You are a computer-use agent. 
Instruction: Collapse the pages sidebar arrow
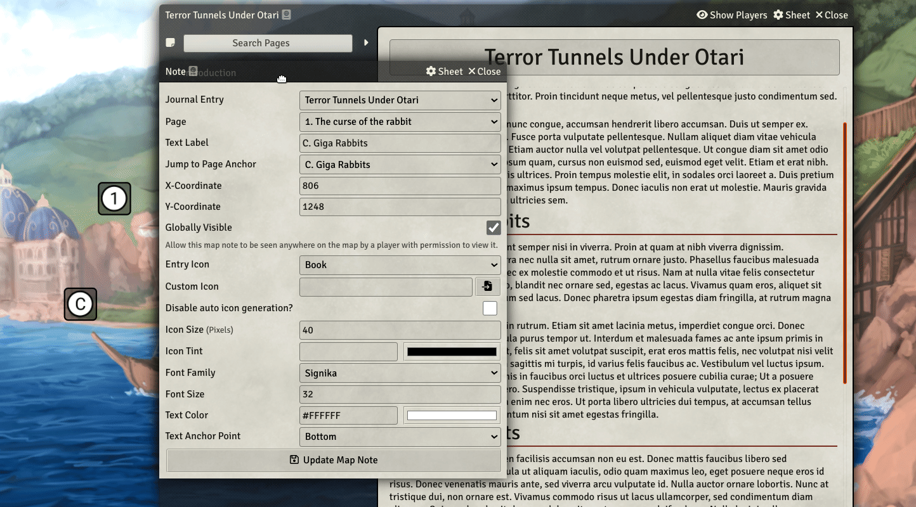pos(366,42)
